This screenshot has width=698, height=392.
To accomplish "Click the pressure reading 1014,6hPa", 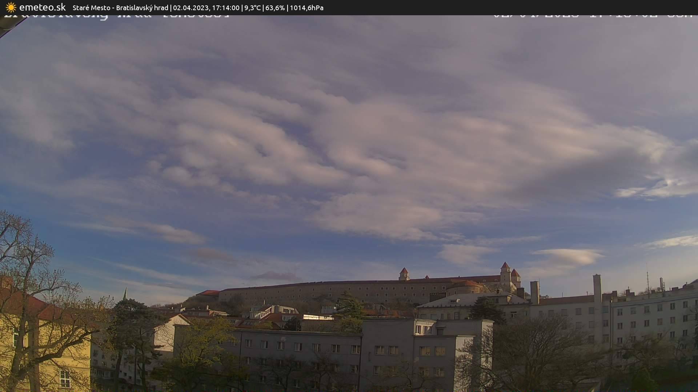I will click(306, 8).
